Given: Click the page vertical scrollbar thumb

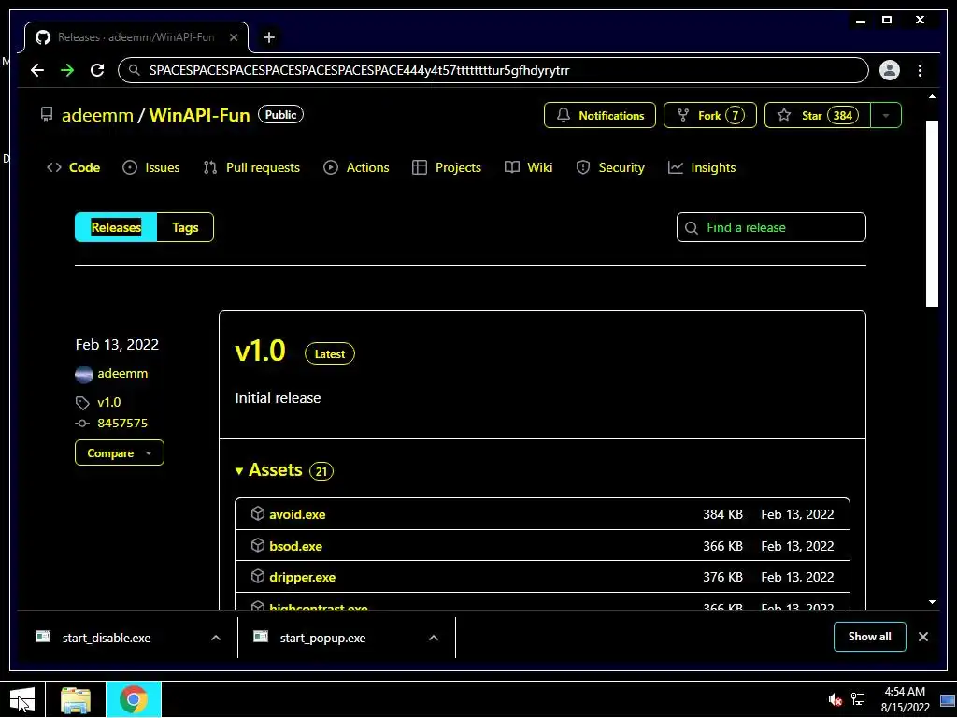Looking at the screenshot, I should point(932,213).
